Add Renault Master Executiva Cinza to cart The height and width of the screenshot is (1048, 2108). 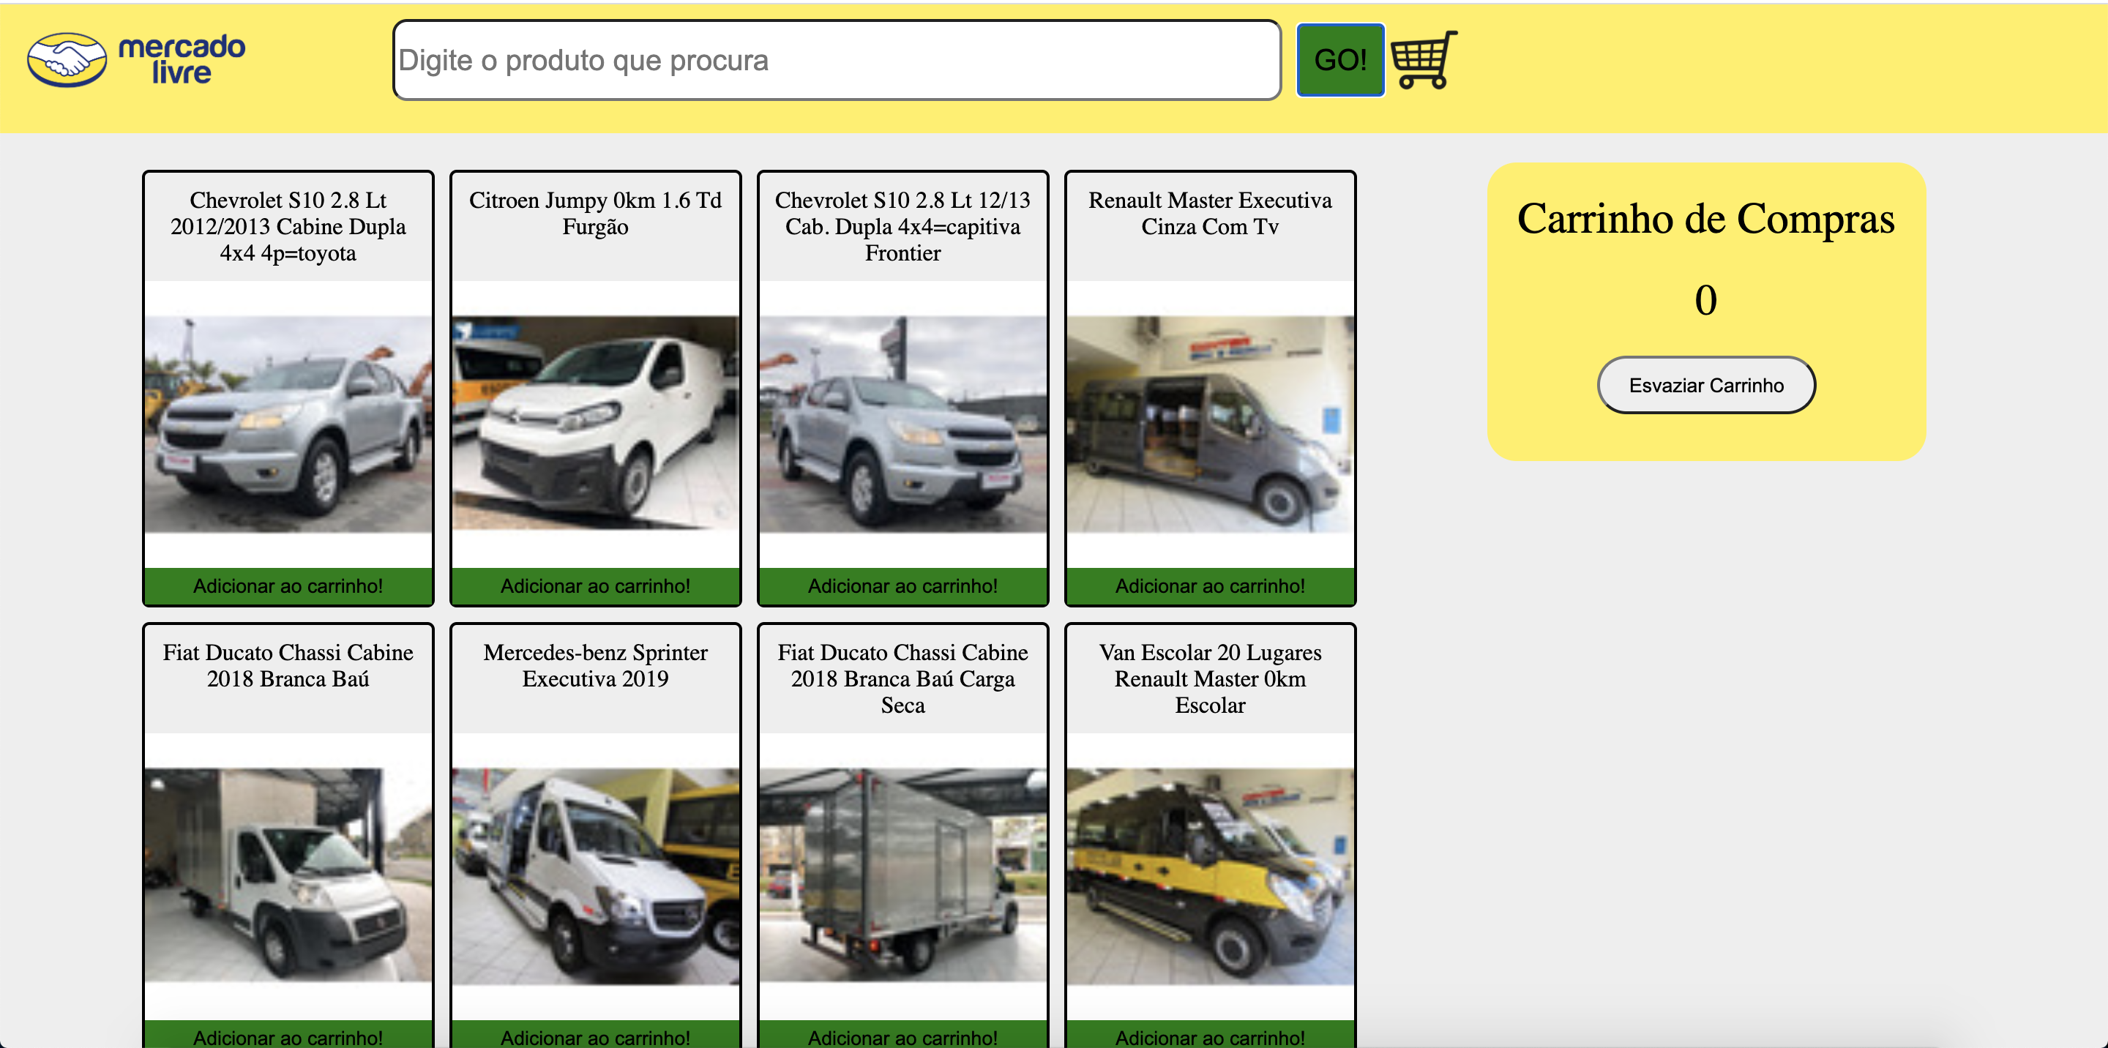coord(1209,585)
